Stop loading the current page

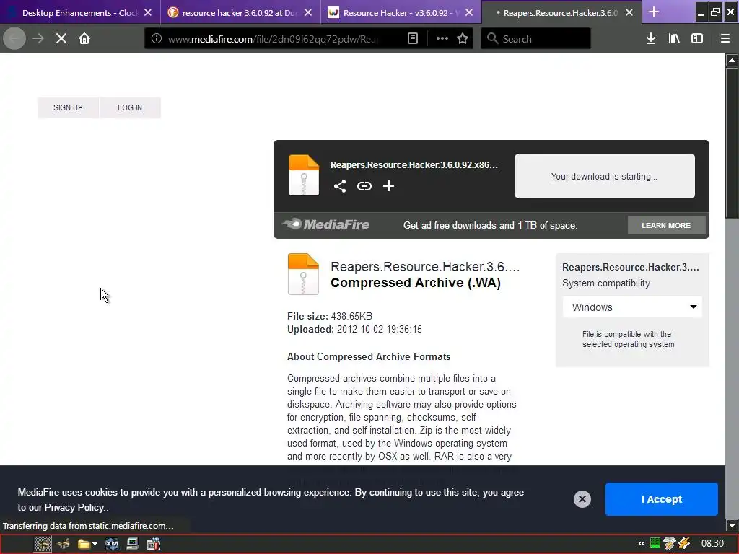tap(61, 39)
